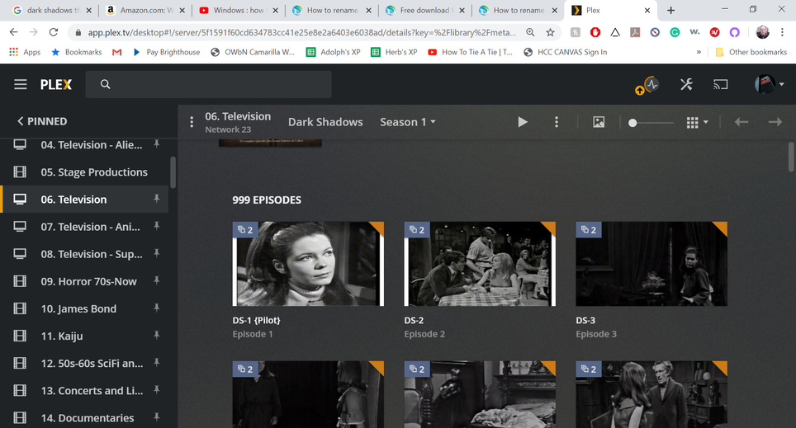
Task: Unpin 09. Horror 70s-Now library
Action: [x=156, y=281]
